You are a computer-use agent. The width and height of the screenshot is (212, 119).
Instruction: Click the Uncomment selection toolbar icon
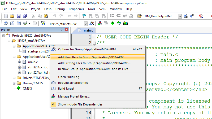pyautogui.click(x=131, y=16)
